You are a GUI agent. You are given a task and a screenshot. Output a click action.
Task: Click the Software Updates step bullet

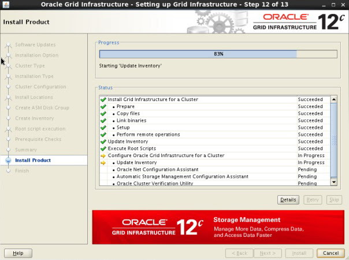[8, 44]
